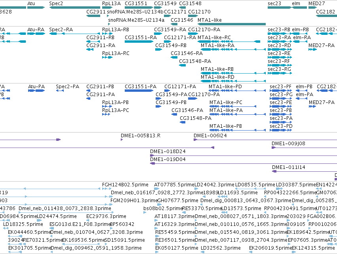Click transcript MED27-RA
This screenshot has width=337, height=254.
(x=312, y=49)
